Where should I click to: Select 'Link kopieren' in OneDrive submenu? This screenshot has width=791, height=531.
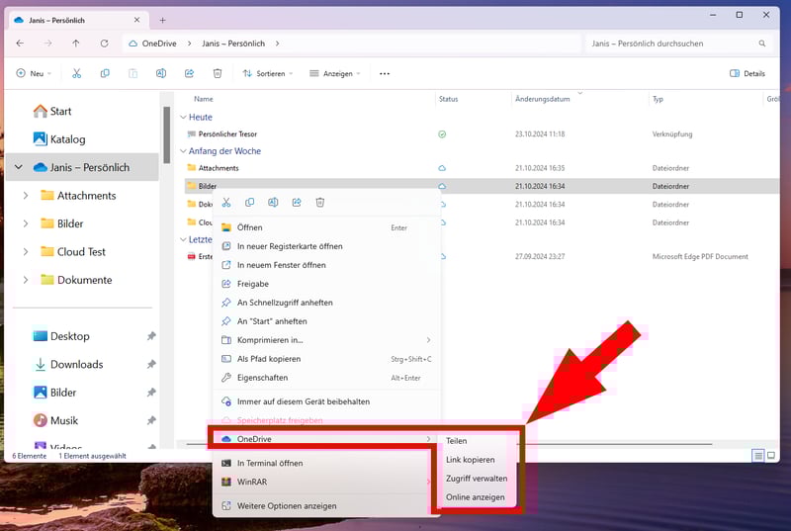[x=470, y=460]
